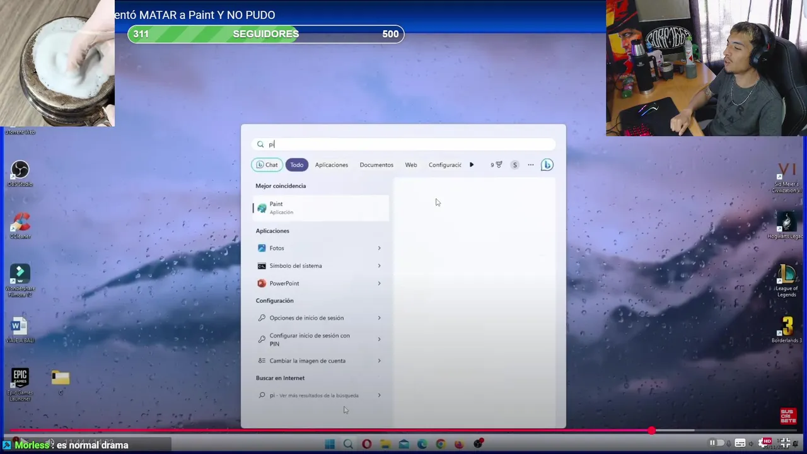Expand Cambiar la imagen de cuenta chevron

(379, 361)
